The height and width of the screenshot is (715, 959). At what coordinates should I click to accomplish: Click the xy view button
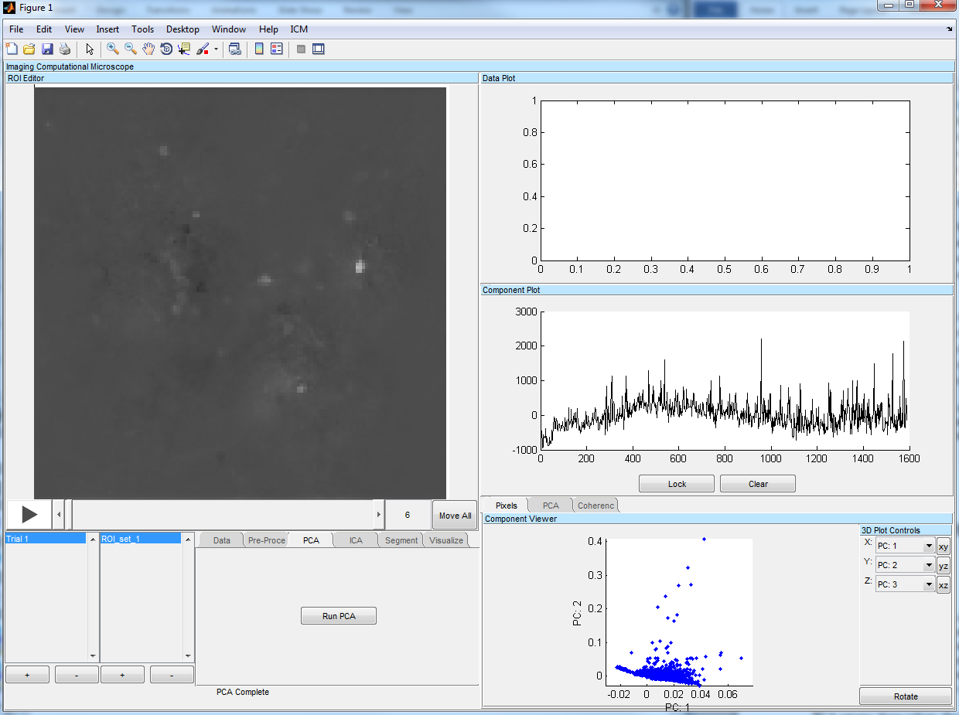(944, 546)
